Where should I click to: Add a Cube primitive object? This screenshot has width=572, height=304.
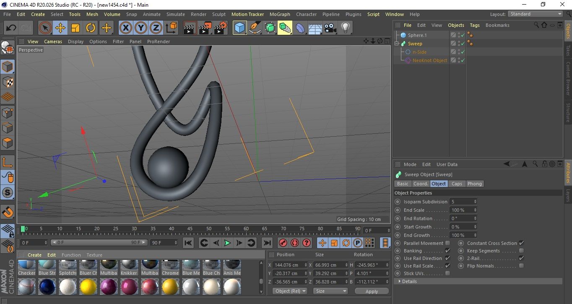239,28
